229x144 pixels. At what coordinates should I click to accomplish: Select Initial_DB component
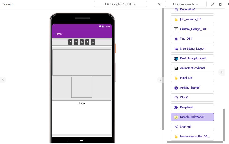coord(192,78)
